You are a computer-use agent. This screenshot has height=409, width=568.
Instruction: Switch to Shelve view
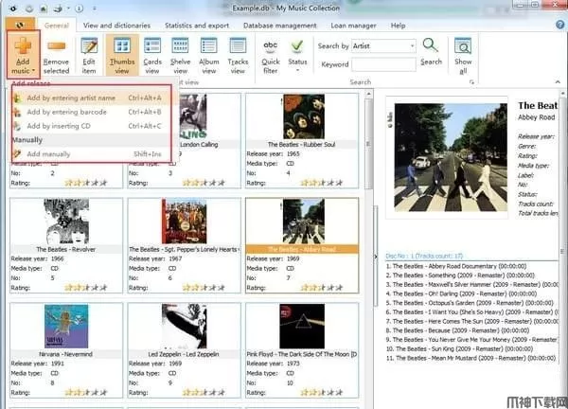pyautogui.click(x=180, y=45)
